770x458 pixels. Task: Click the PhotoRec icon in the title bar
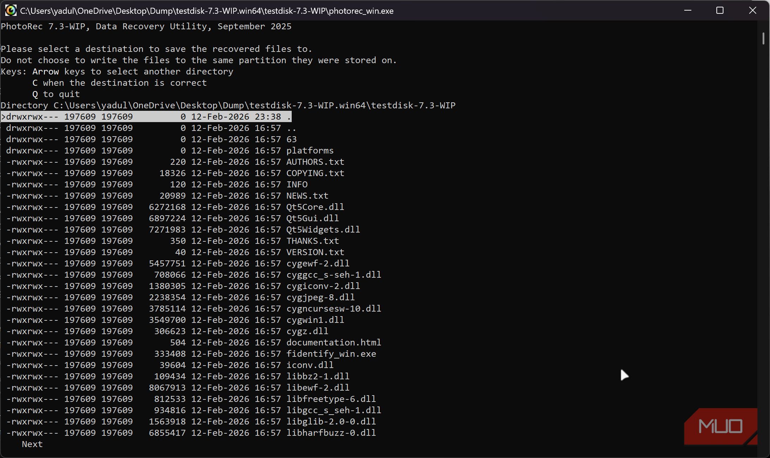tap(11, 11)
